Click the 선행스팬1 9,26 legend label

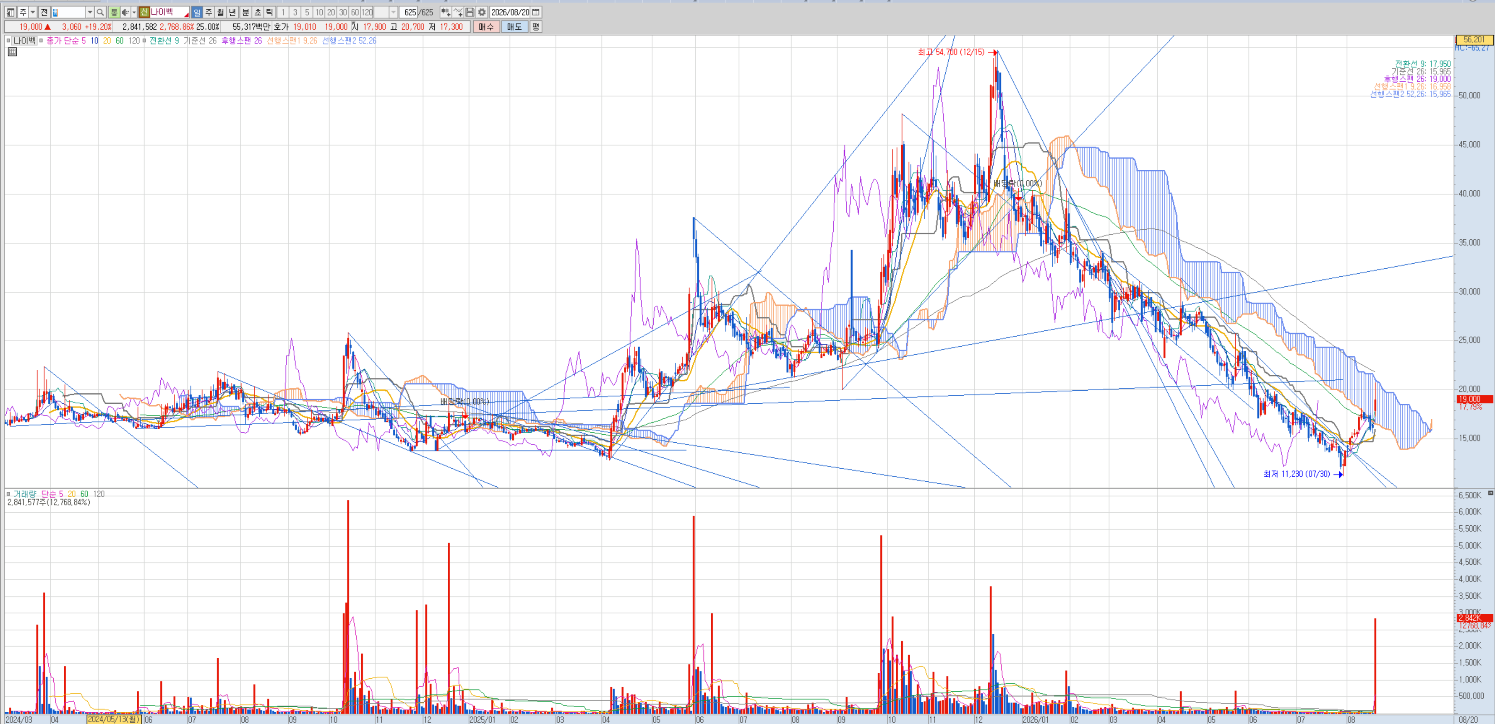[x=292, y=41]
